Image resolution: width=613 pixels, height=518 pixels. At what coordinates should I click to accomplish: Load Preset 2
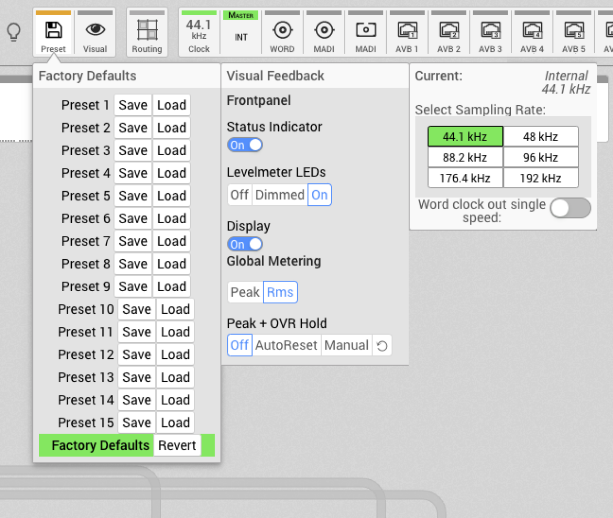point(171,128)
